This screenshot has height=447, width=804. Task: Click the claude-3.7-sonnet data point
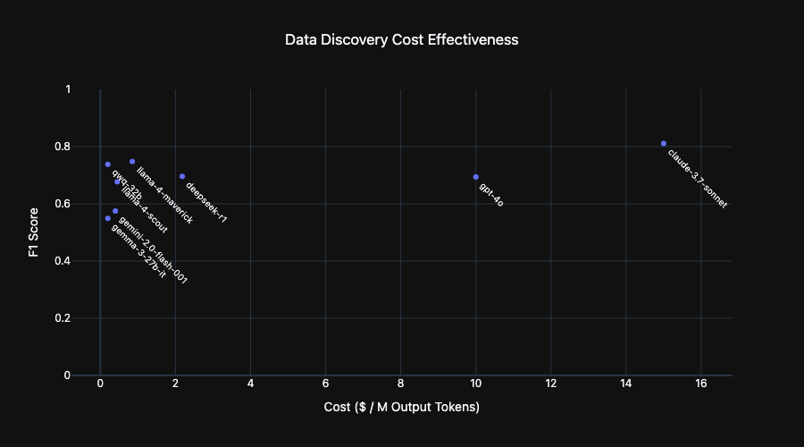click(664, 143)
